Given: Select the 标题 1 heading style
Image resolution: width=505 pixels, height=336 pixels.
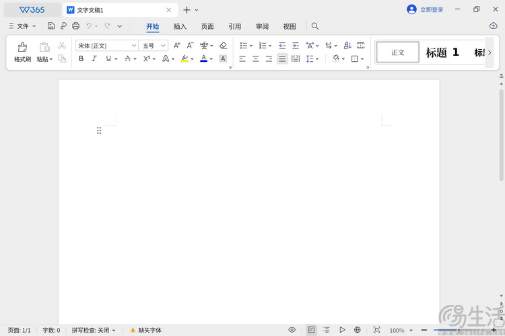Looking at the screenshot, I should (x=443, y=52).
